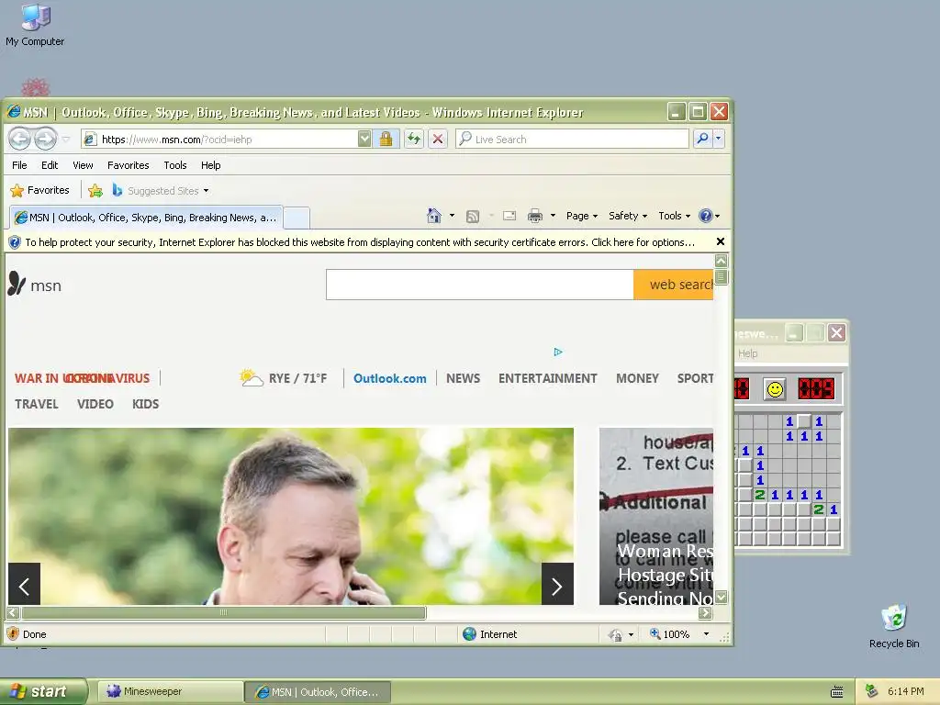The image size is (940, 705).
Task: Open the Favorites menu in menu bar
Action: (129, 165)
